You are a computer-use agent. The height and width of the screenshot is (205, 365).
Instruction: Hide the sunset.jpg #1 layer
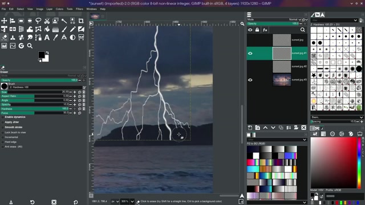(250, 53)
